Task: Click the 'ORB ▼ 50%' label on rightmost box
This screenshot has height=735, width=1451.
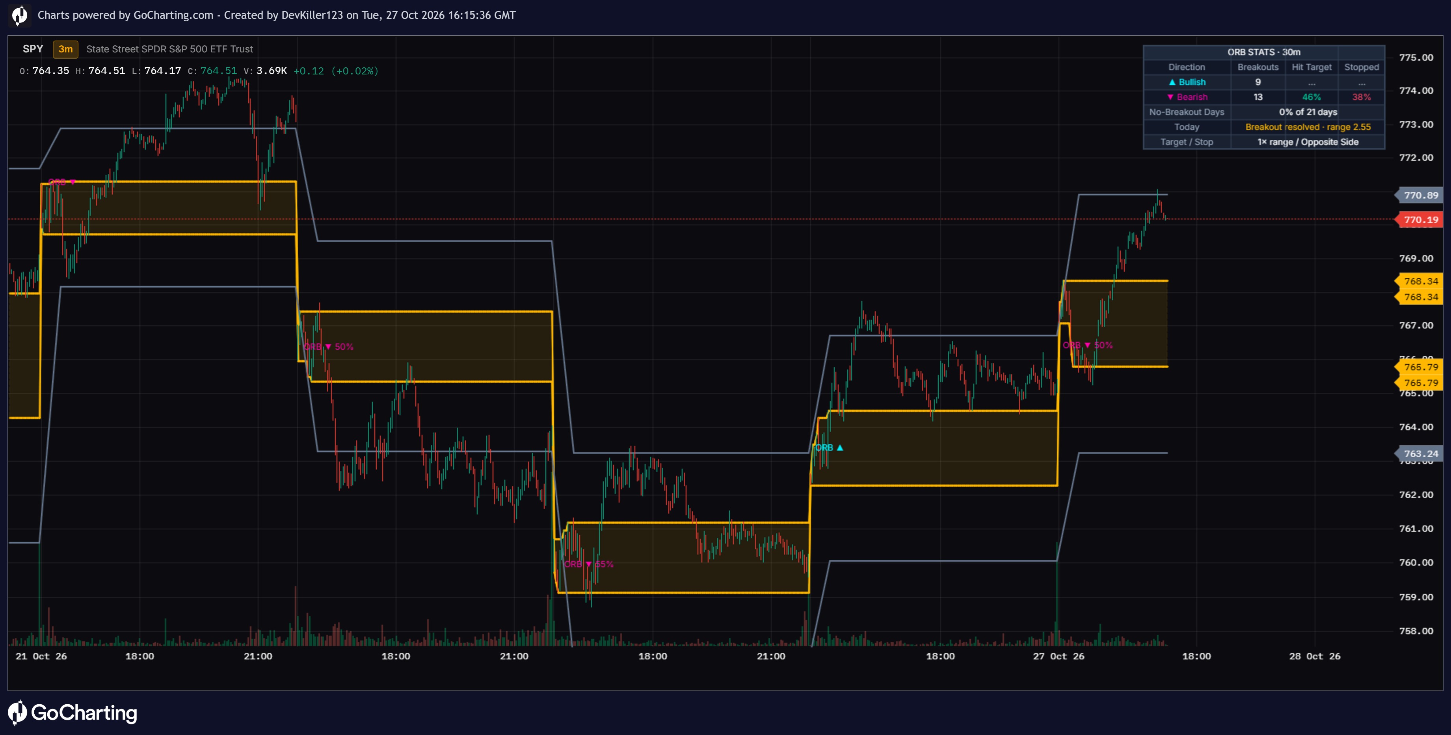Action: pos(1088,345)
